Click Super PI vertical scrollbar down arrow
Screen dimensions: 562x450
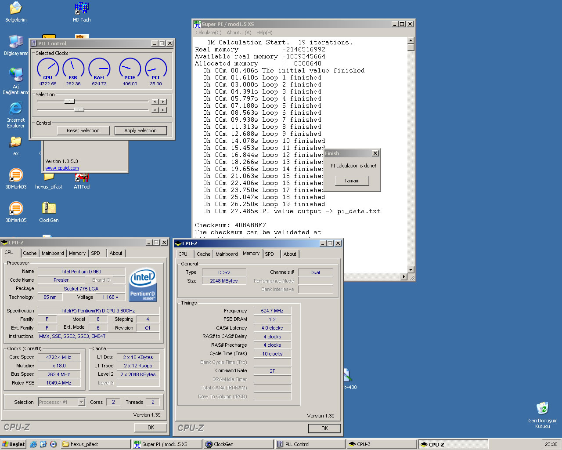point(411,270)
